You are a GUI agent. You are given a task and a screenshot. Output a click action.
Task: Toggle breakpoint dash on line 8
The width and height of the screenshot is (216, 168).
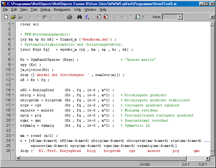(x=13, y=59)
